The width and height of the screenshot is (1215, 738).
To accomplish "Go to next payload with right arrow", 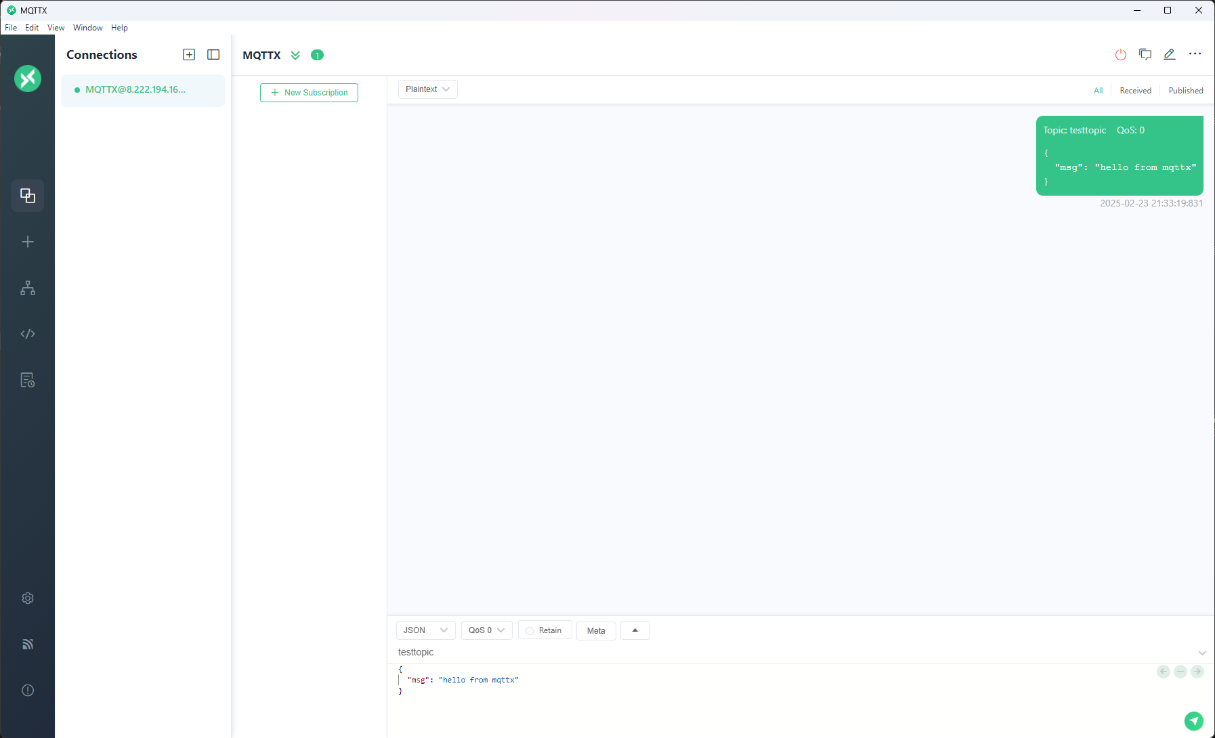I will (x=1197, y=672).
